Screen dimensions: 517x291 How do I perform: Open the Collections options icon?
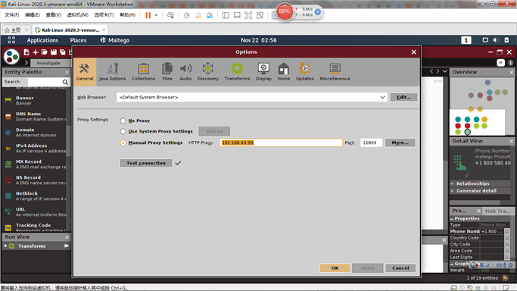coord(143,71)
